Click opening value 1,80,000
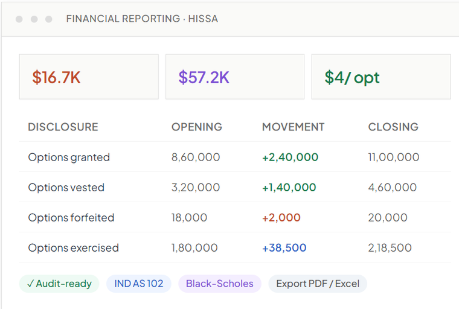459x309 pixels. coord(194,248)
